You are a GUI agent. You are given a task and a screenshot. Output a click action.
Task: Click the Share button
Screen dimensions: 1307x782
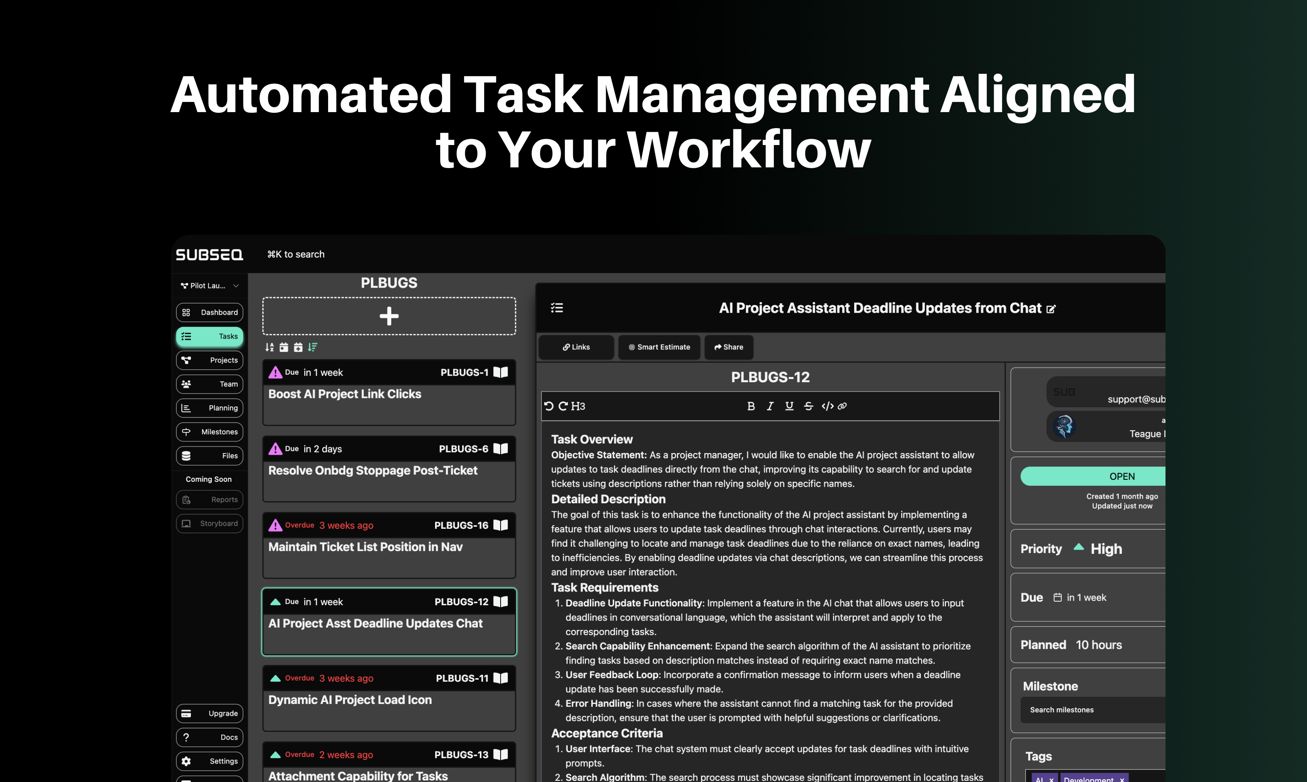(x=729, y=347)
